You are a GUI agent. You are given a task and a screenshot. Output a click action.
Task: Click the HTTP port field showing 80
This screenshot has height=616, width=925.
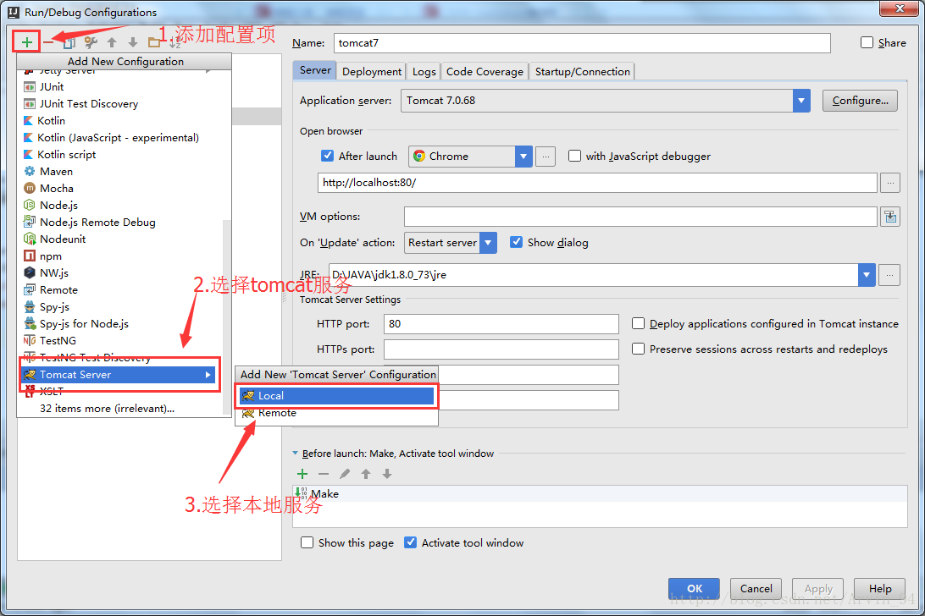pyautogui.click(x=501, y=323)
